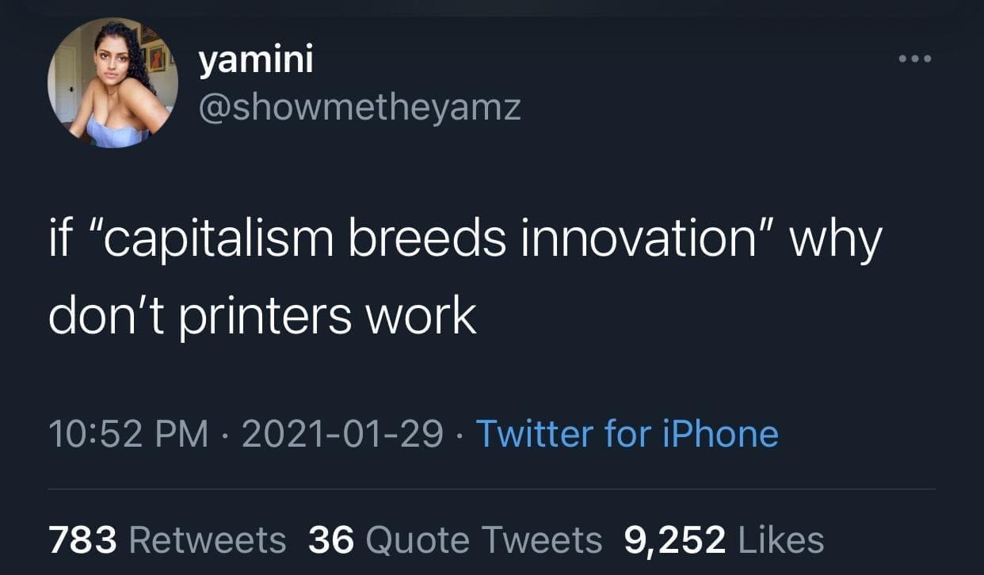The width and height of the screenshot is (984, 575).
Task: Open the three-dot more options menu
Action: click(914, 59)
